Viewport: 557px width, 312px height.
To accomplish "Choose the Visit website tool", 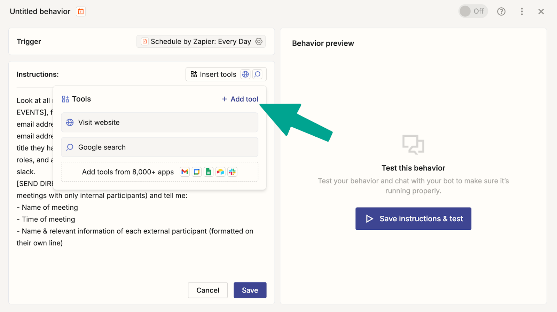I will pyautogui.click(x=159, y=122).
